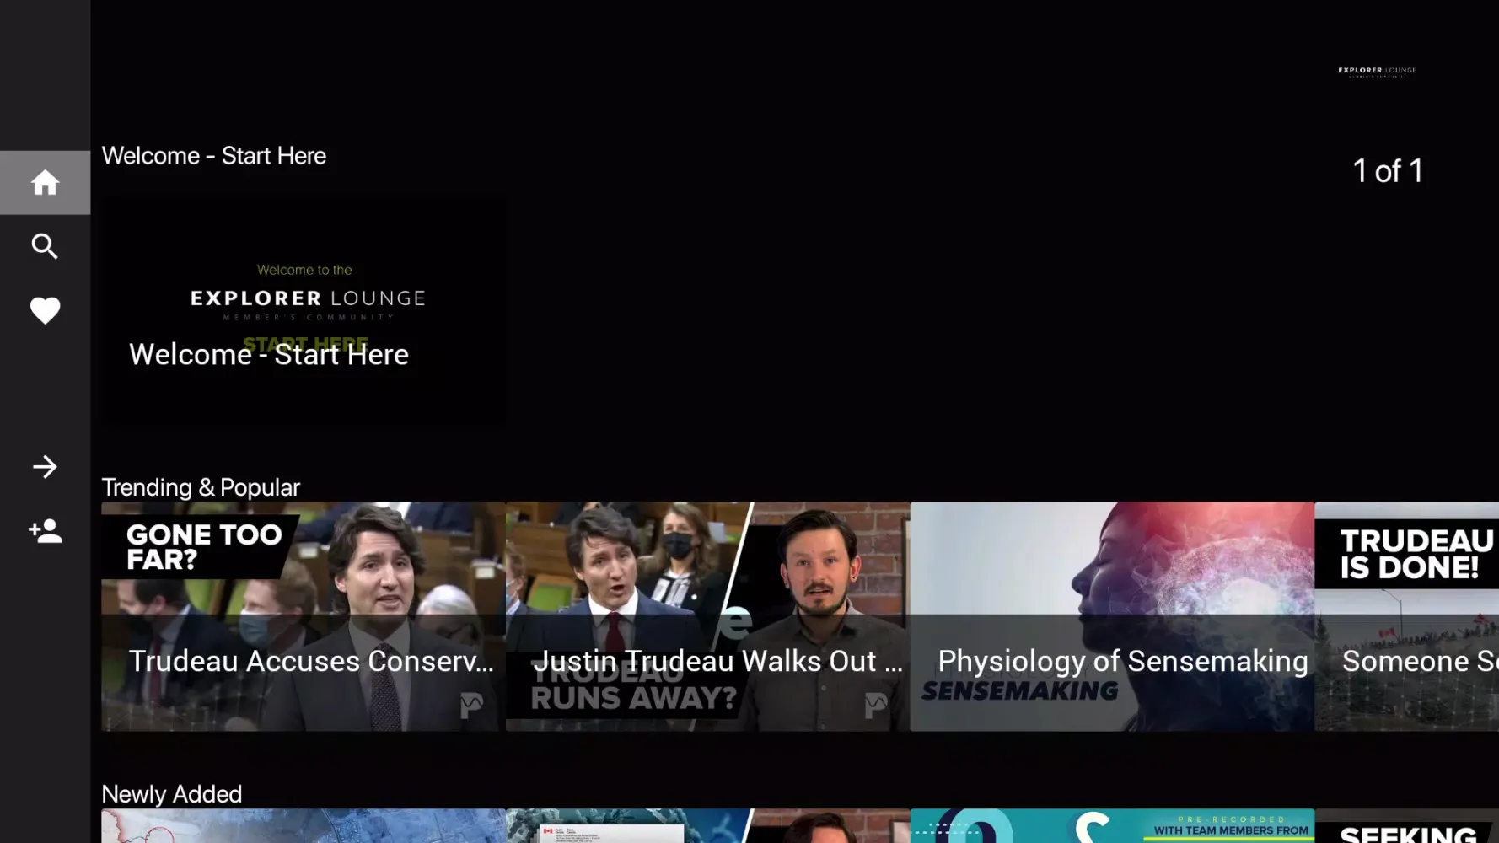1499x843 pixels.
Task: Select Physiology of Sensemaking video
Action: click(1112, 616)
